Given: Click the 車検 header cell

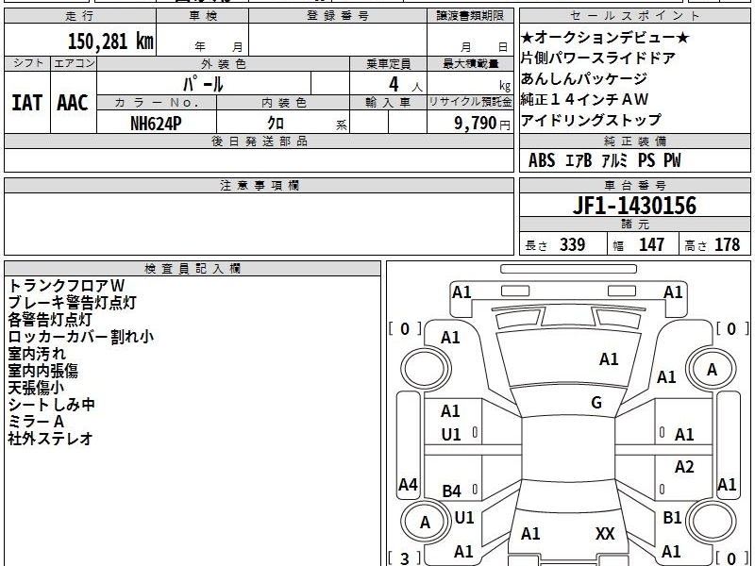Looking at the screenshot, I should [x=203, y=16].
